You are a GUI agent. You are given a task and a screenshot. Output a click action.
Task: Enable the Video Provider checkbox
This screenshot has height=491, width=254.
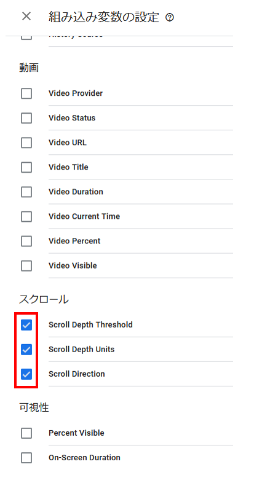pyautogui.click(x=26, y=93)
